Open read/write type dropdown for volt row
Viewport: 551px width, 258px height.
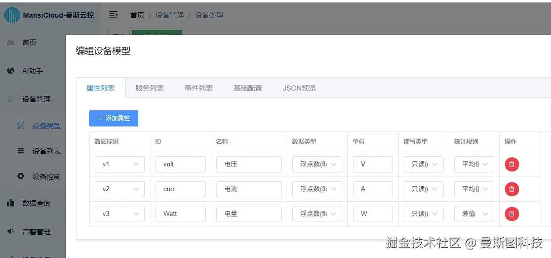click(x=423, y=164)
